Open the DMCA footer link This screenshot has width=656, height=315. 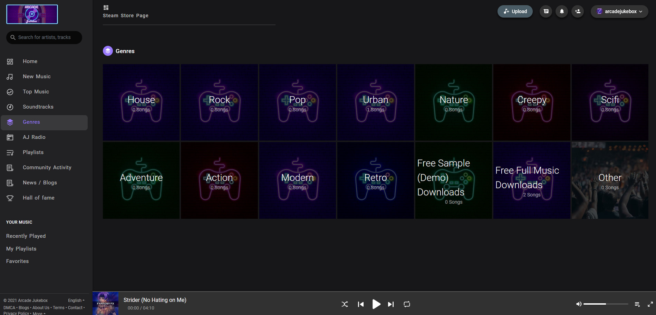(x=9, y=307)
